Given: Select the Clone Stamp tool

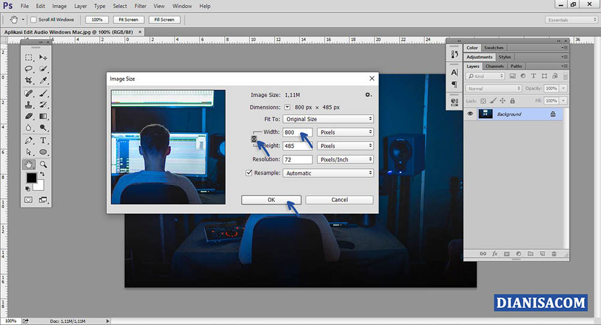Looking at the screenshot, I should [29, 105].
